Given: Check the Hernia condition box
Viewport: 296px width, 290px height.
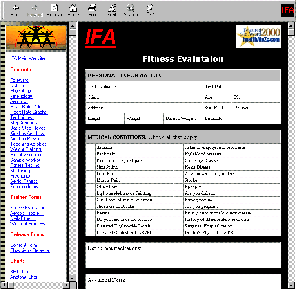Looking at the screenshot, I should [x=90, y=213].
